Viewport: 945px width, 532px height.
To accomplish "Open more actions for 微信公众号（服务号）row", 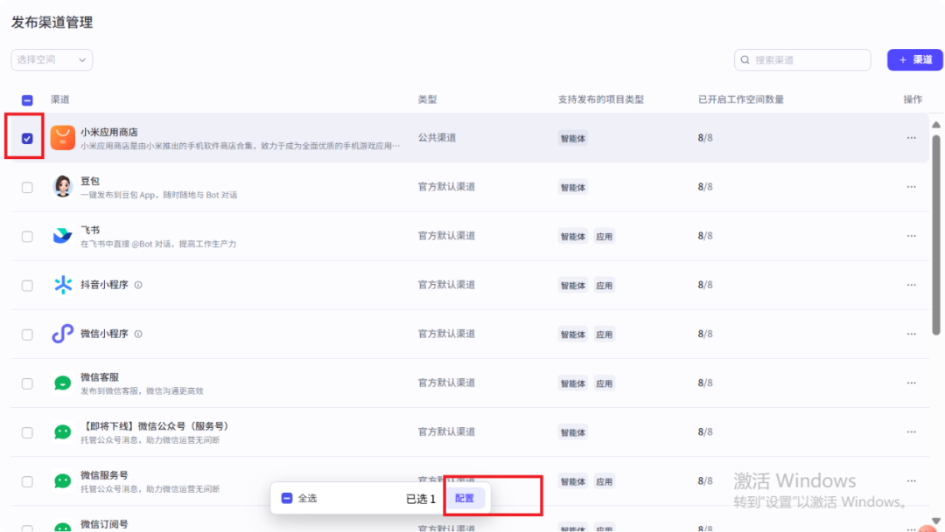I will pos(911,432).
